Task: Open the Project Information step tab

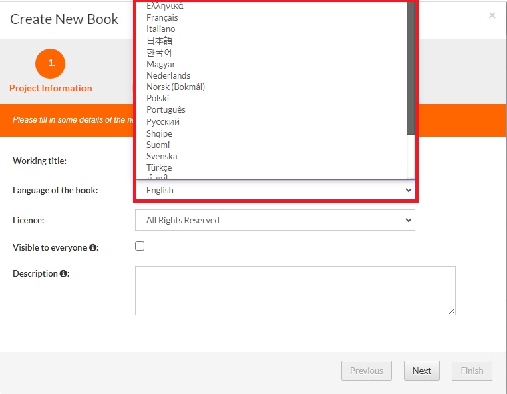Action: (51, 88)
